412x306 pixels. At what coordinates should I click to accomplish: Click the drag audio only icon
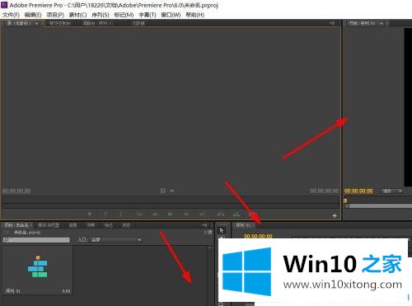(x=172, y=191)
